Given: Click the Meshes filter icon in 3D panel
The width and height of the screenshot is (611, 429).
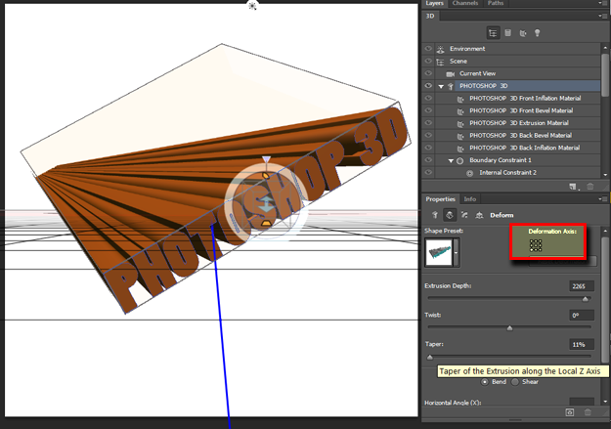Looking at the screenshot, I should coord(508,32).
